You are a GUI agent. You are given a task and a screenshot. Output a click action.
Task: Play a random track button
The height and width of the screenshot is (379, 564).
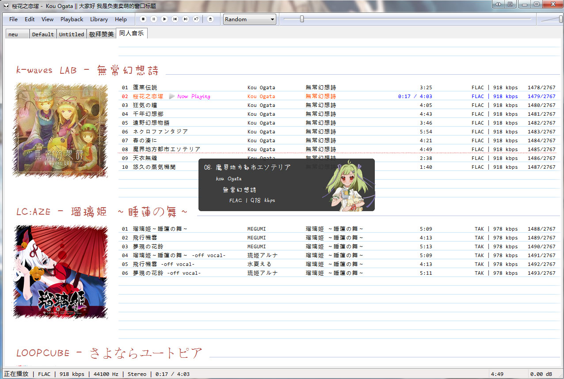coord(196,19)
